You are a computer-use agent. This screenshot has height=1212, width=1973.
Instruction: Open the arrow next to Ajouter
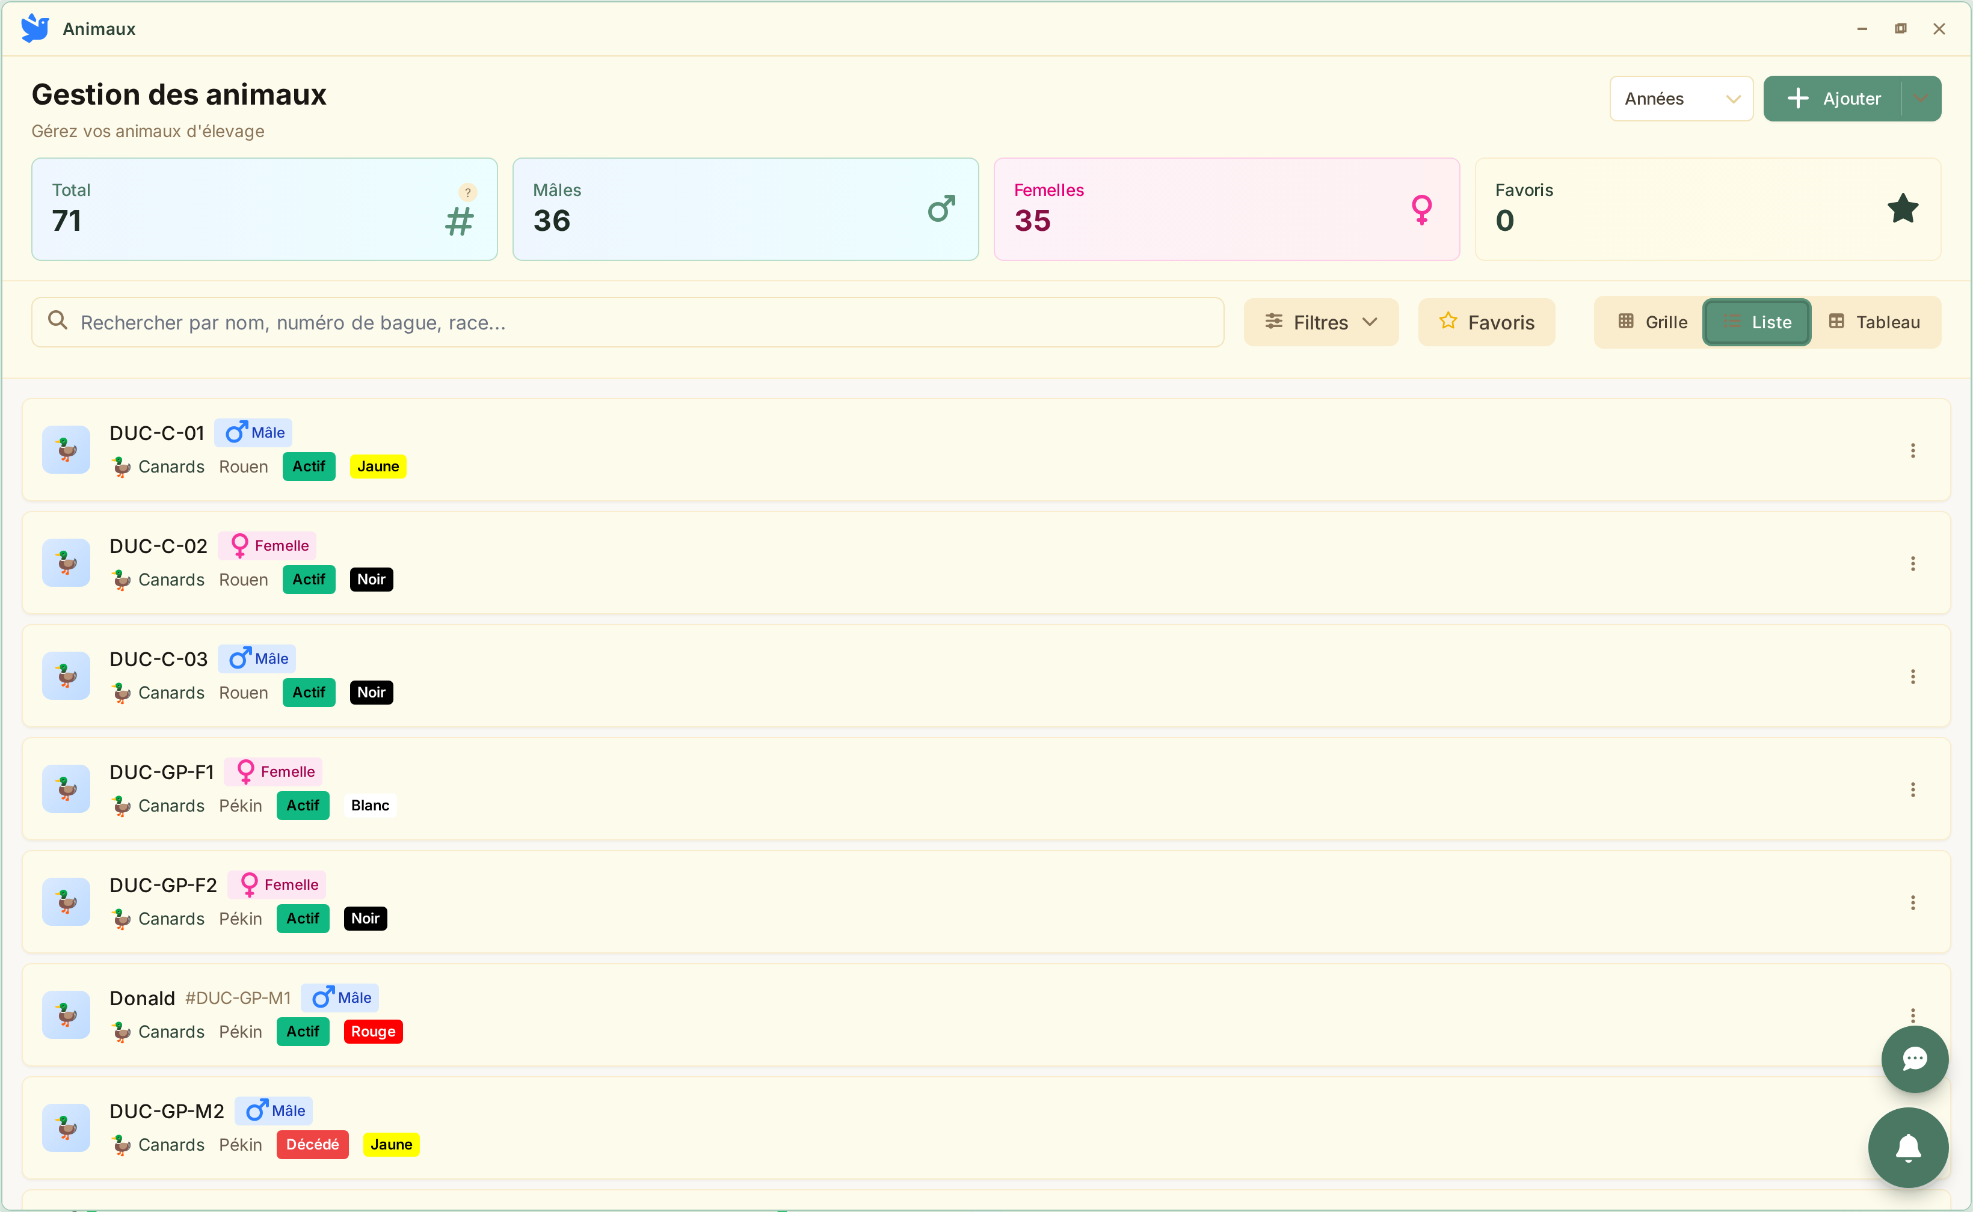point(1920,99)
